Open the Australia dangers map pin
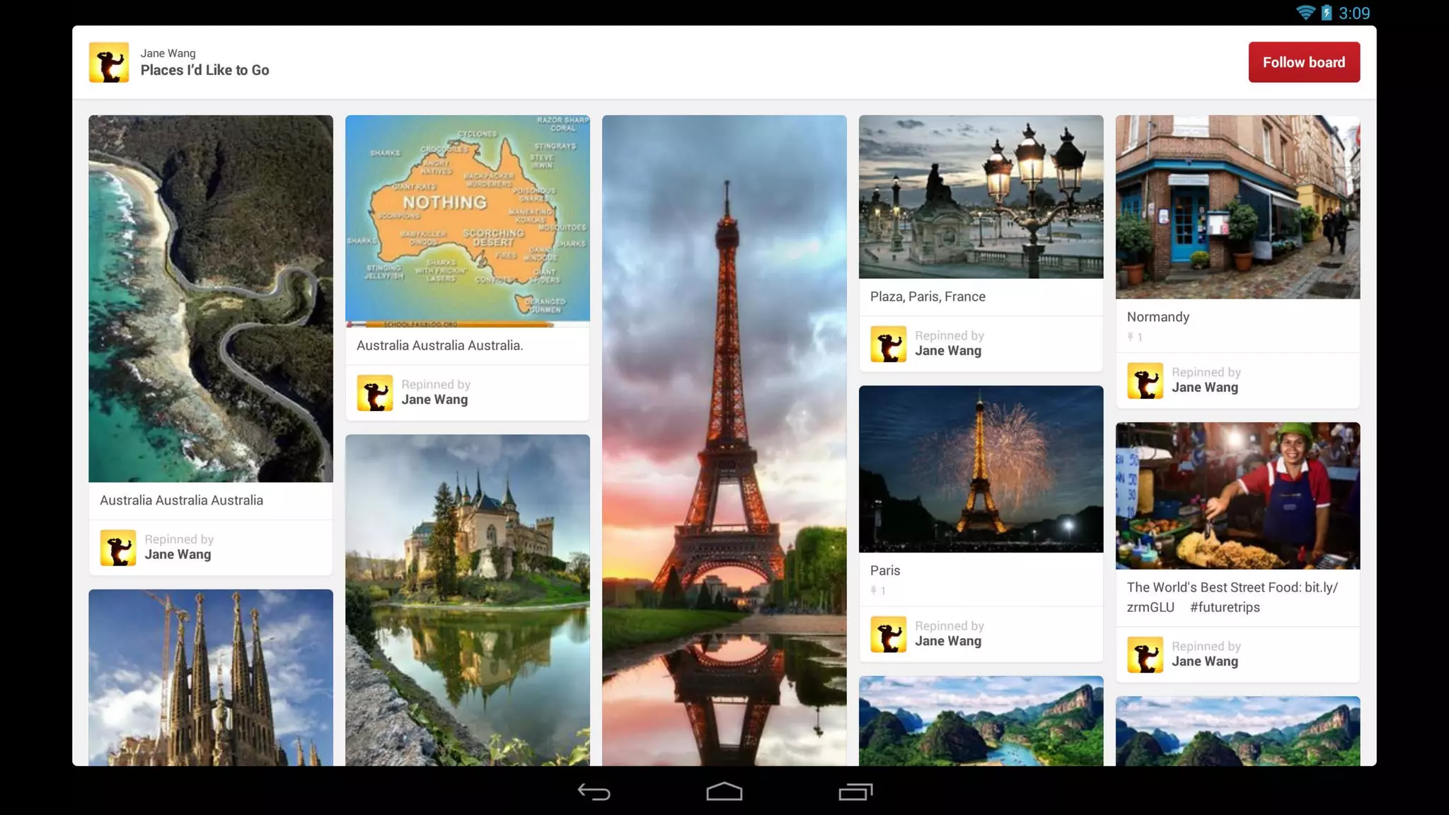The width and height of the screenshot is (1449, 815). (x=467, y=220)
